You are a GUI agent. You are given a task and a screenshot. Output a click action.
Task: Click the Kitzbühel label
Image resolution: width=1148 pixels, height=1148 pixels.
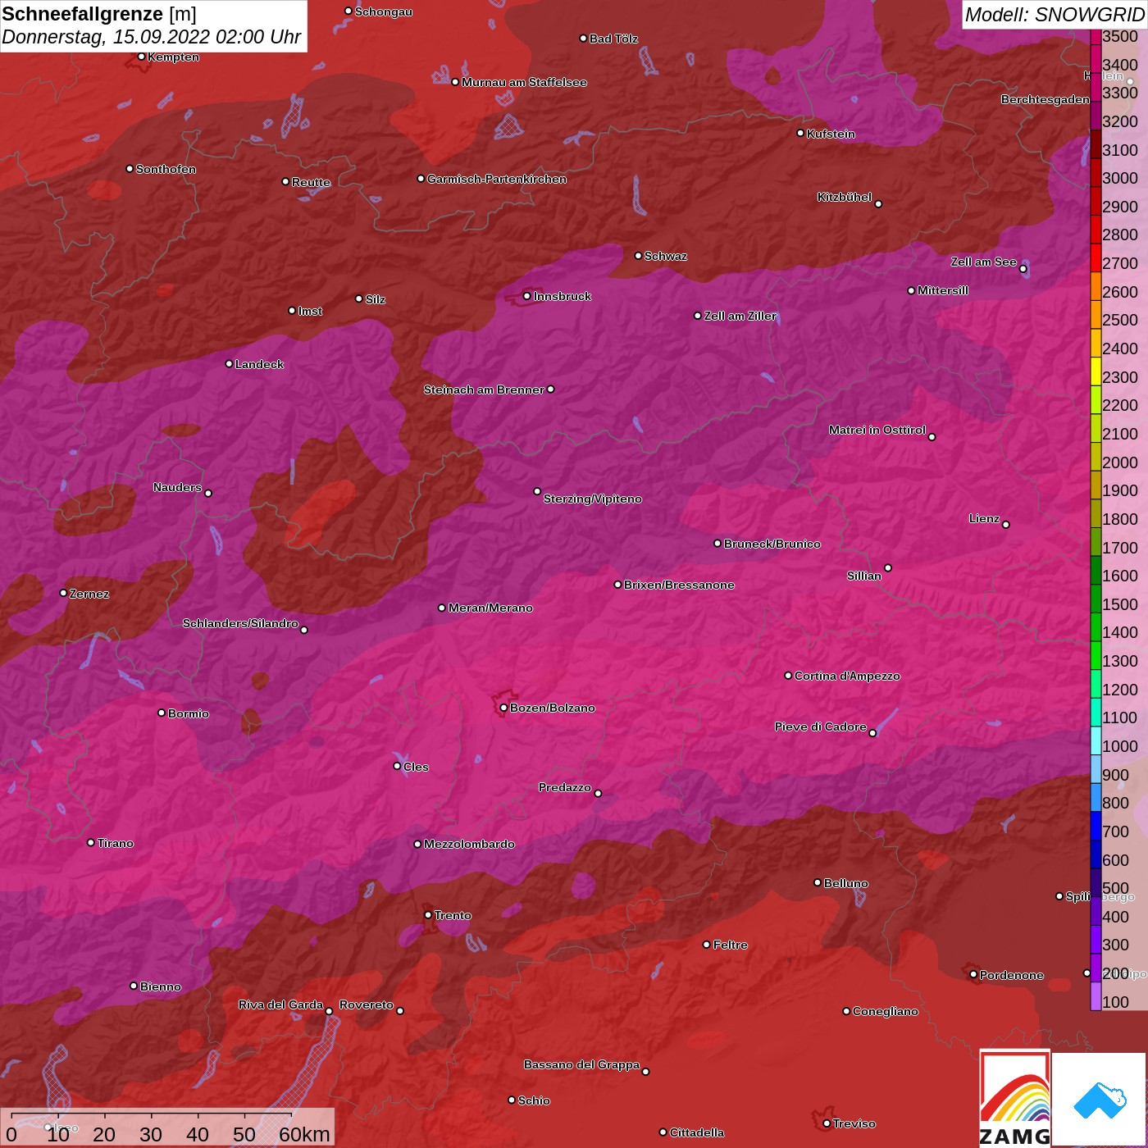point(845,197)
